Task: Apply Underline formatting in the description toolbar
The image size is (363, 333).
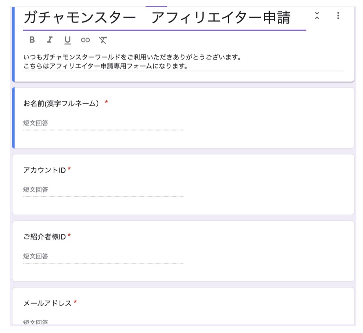Action: coord(68,40)
